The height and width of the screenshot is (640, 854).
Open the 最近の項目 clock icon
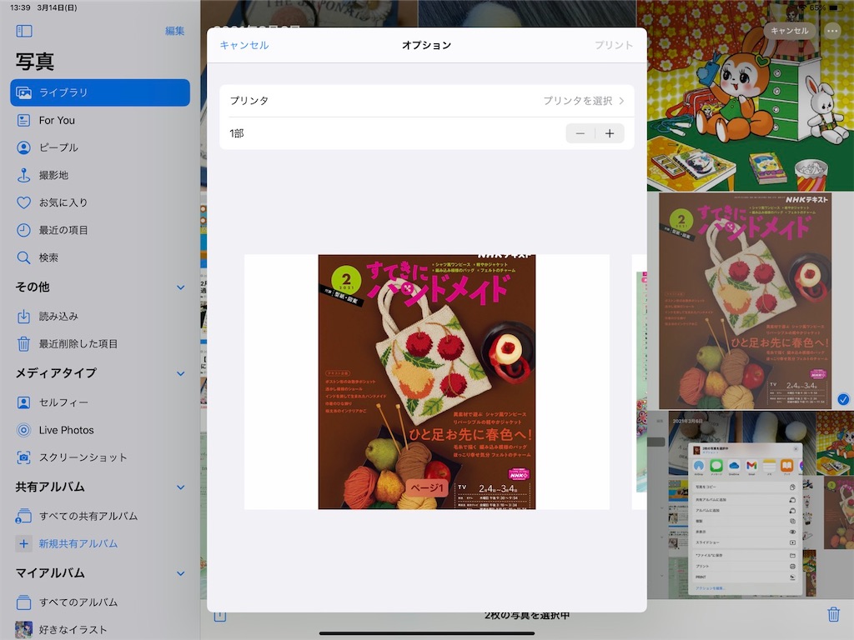[23, 230]
